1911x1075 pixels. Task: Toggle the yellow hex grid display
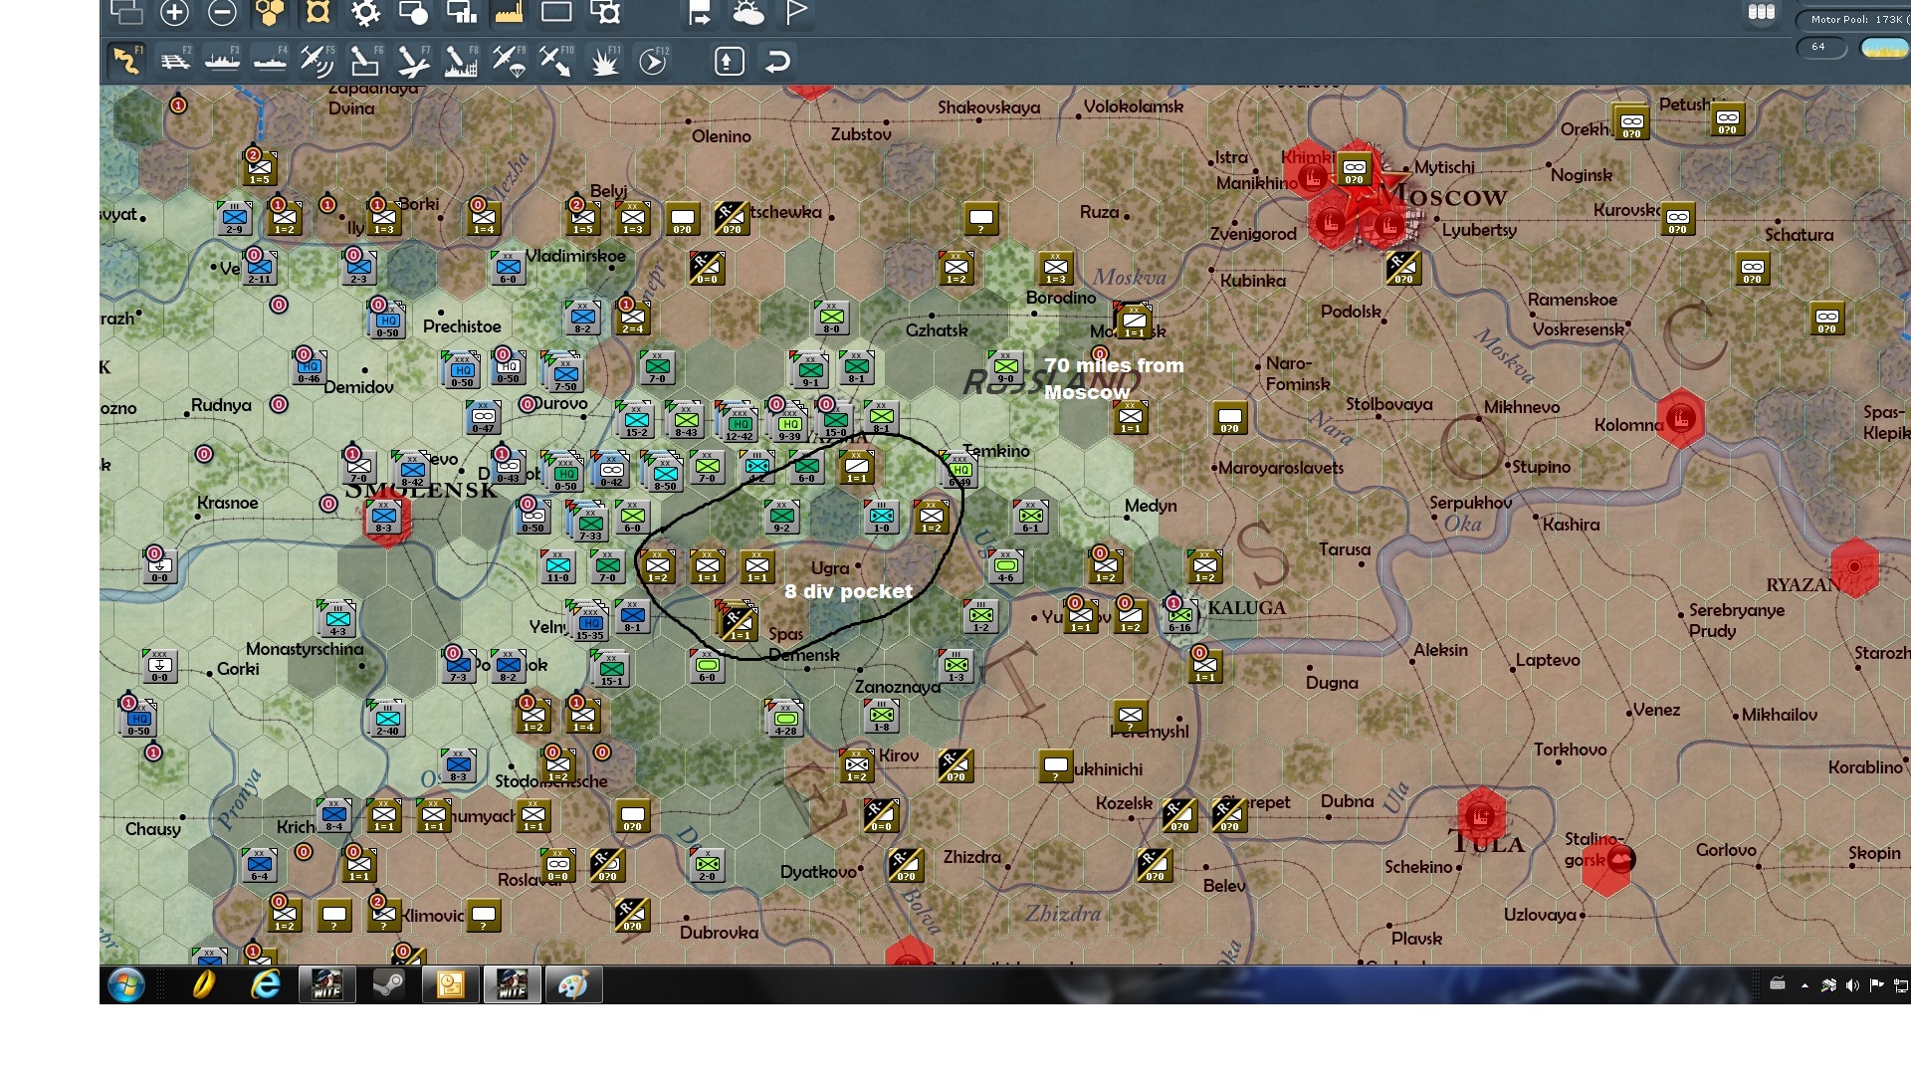(x=270, y=12)
